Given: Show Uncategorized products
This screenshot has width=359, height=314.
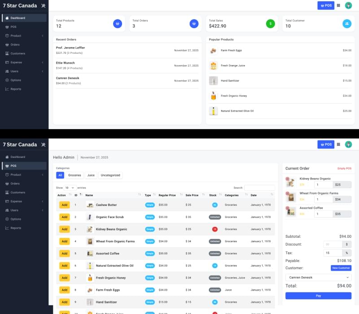Looking at the screenshot, I should click(x=110, y=175).
